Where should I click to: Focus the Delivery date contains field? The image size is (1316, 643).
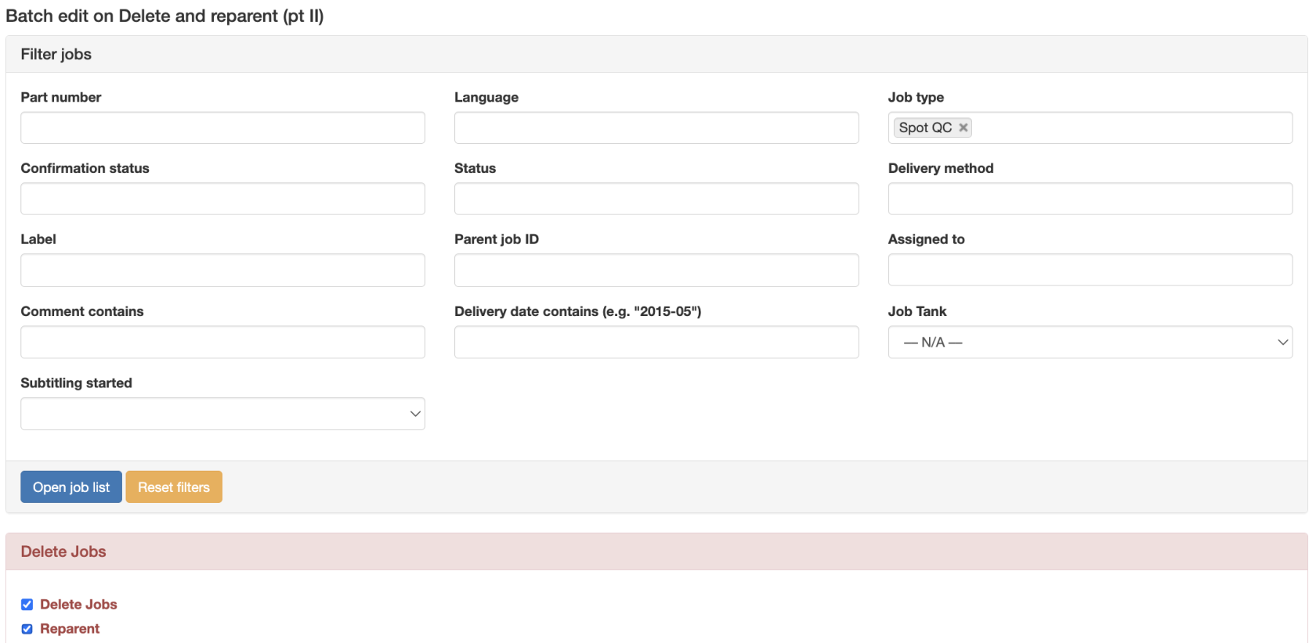[x=656, y=343]
